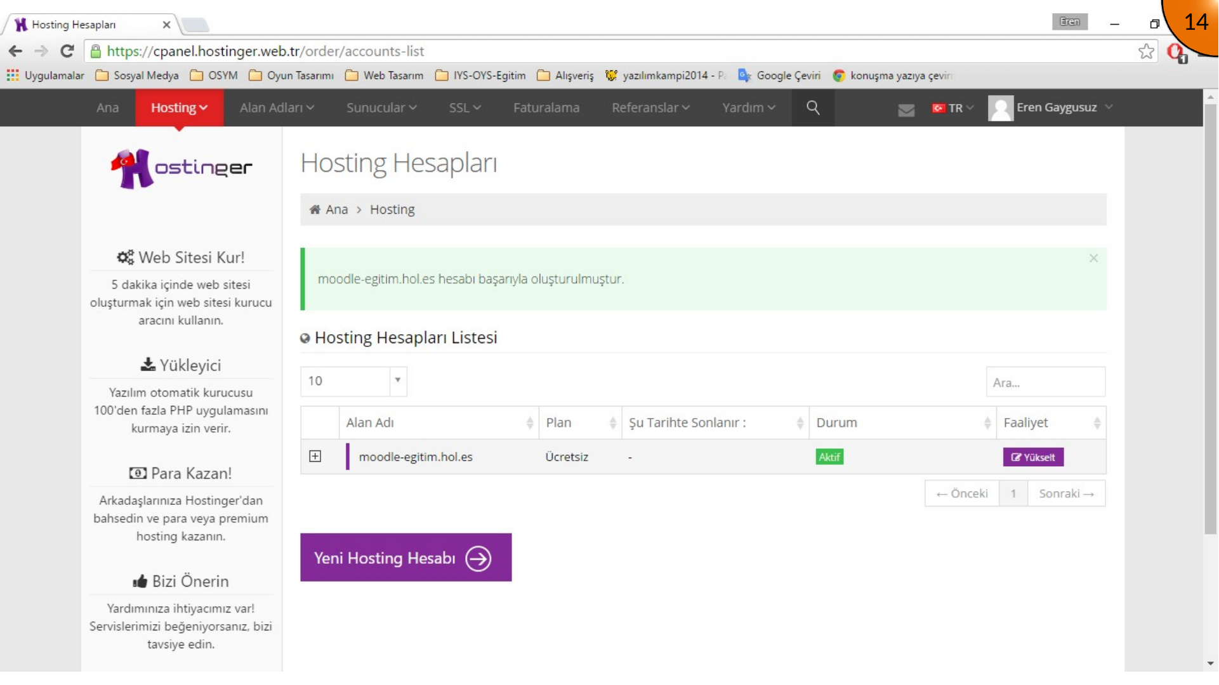1219x685 pixels.
Task: Open moodle-egitim.hol.es domain entry
Action: point(416,457)
